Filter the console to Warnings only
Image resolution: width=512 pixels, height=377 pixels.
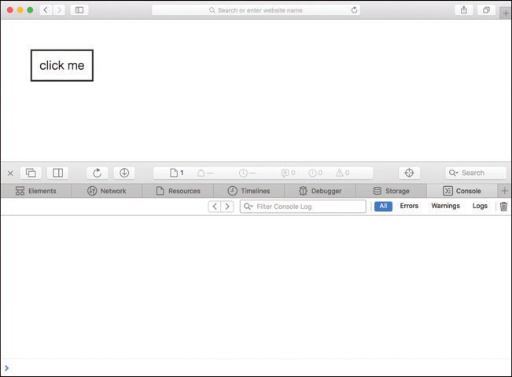coord(445,207)
